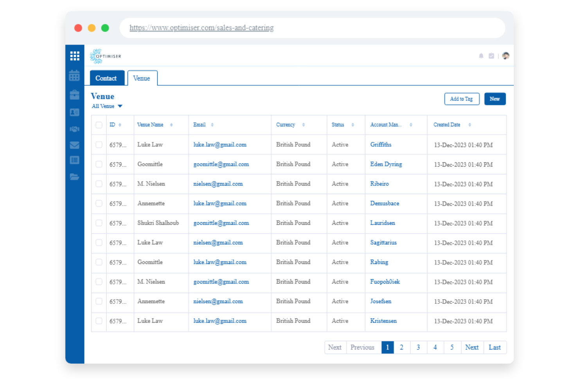Click the Venue page heading
579x386 pixels.
(102, 96)
